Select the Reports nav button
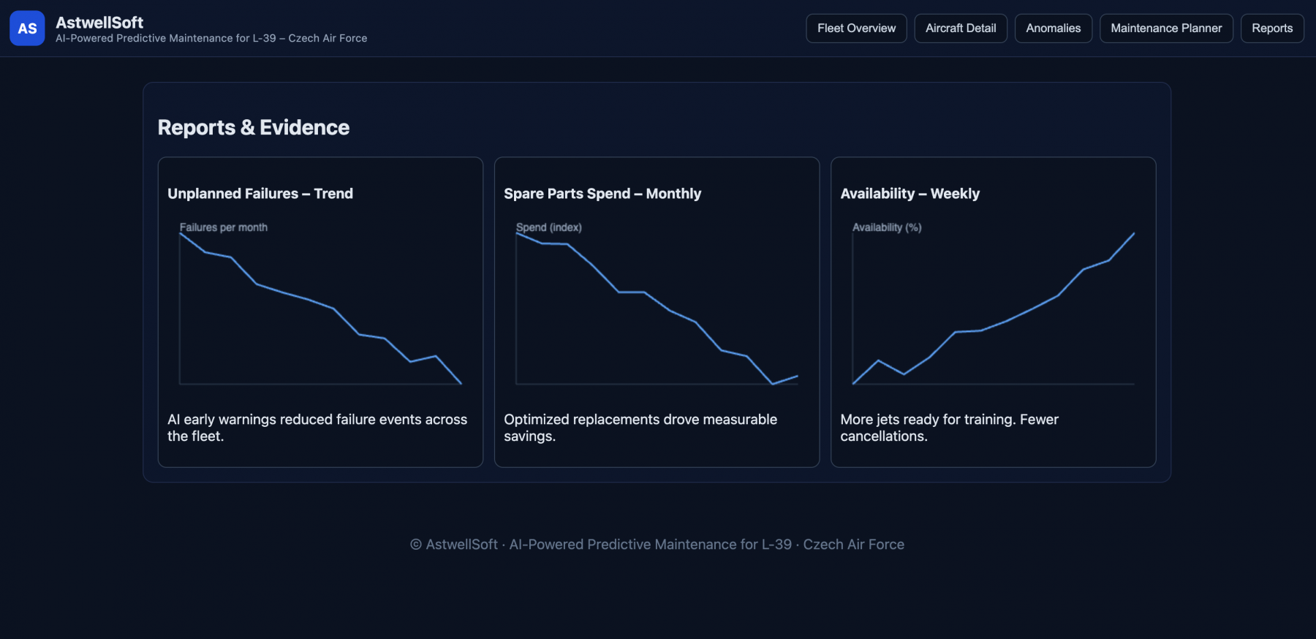The width and height of the screenshot is (1316, 639). [1271, 29]
